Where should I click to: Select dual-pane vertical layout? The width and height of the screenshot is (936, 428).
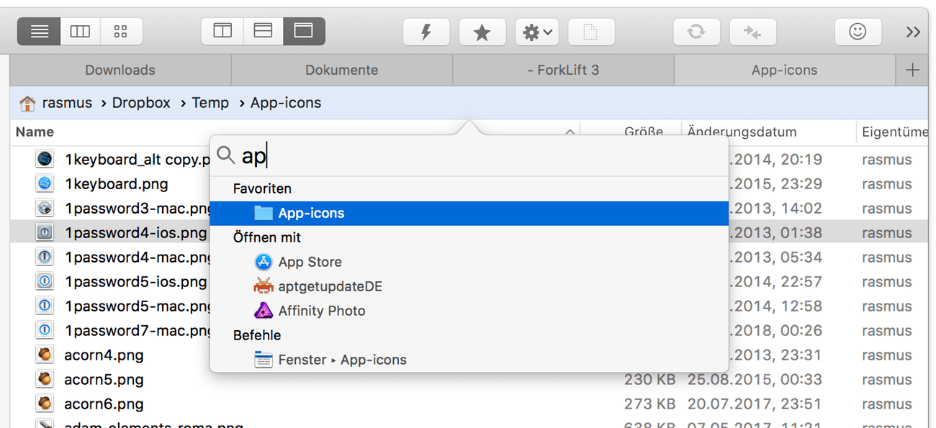[x=222, y=32]
